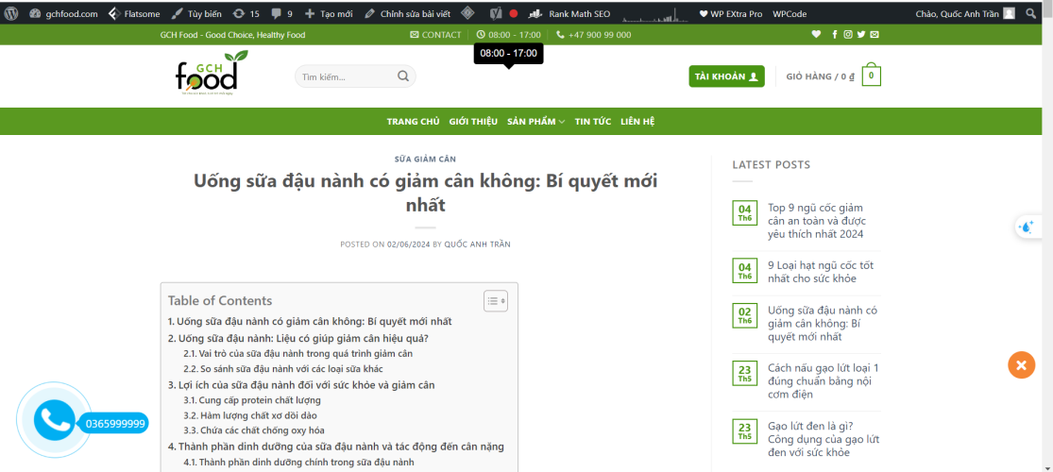The height and width of the screenshot is (472, 1053).
Task: Toggle the Table of Contents list button
Action: click(x=496, y=301)
